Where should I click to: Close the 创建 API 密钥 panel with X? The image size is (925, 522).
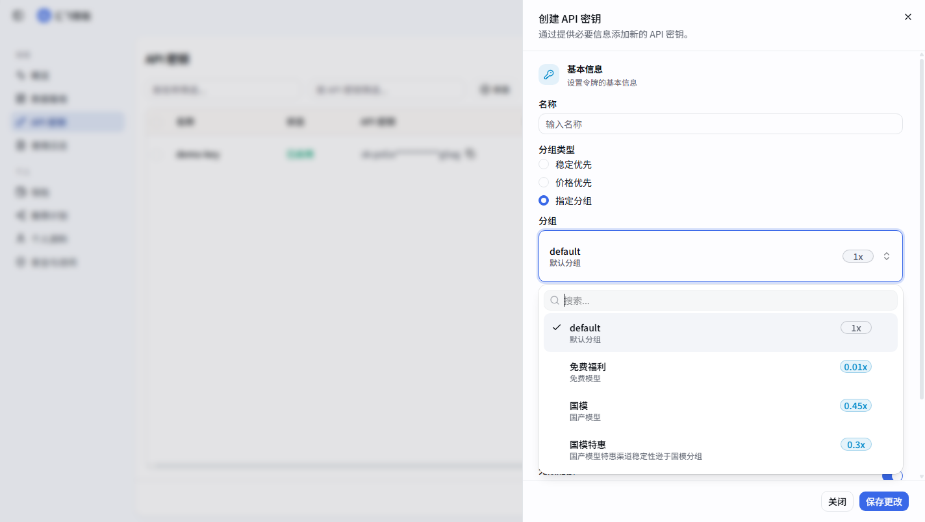tap(907, 17)
